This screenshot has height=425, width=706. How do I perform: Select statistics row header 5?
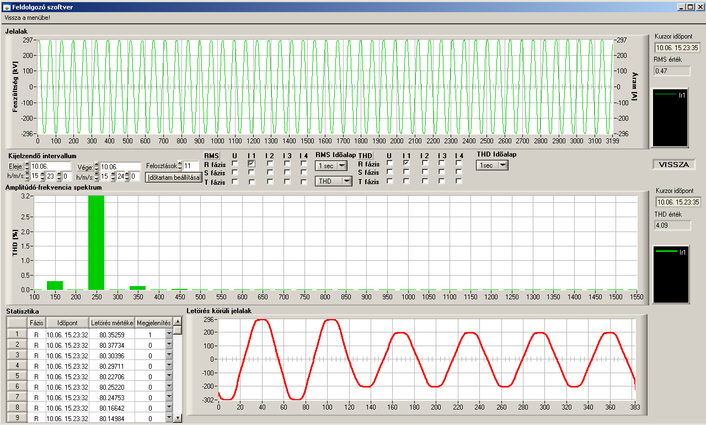17,376
